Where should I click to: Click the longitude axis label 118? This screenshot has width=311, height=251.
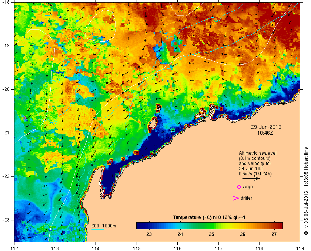point(259,248)
